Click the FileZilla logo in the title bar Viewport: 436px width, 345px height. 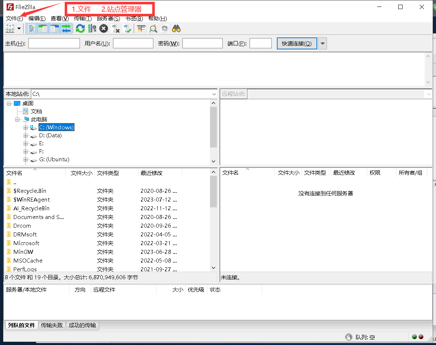coord(10,7)
